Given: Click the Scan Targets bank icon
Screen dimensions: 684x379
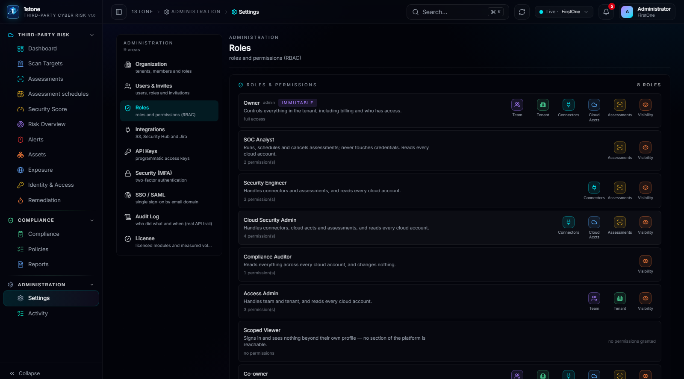Looking at the screenshot, I should click(21, 64).
